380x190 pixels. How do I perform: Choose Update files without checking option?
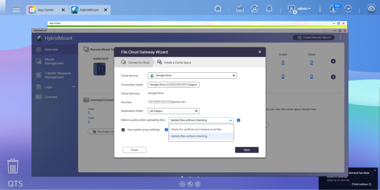[189, 136]
